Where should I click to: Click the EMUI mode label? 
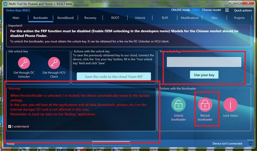click(196, 10)
